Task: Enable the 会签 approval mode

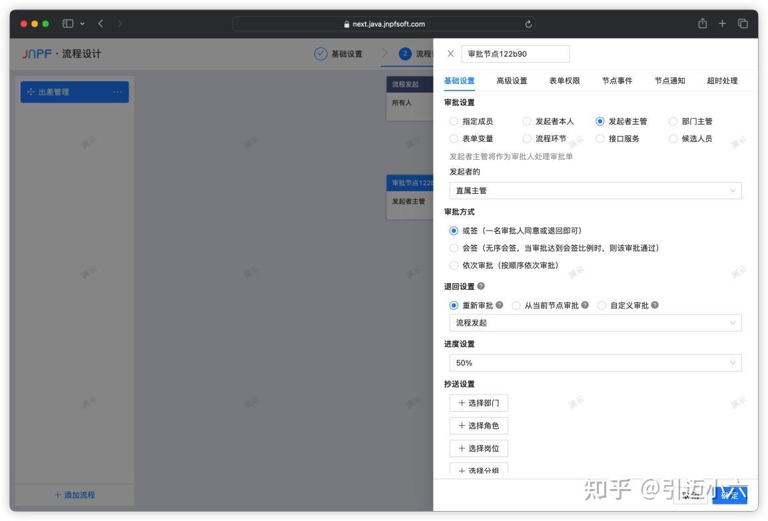Action: click(x=454, y=247)
